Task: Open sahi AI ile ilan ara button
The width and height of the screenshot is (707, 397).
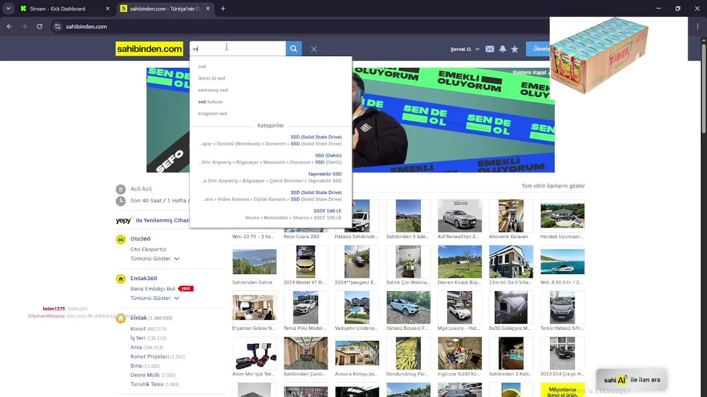Action: tap(632, 379)
